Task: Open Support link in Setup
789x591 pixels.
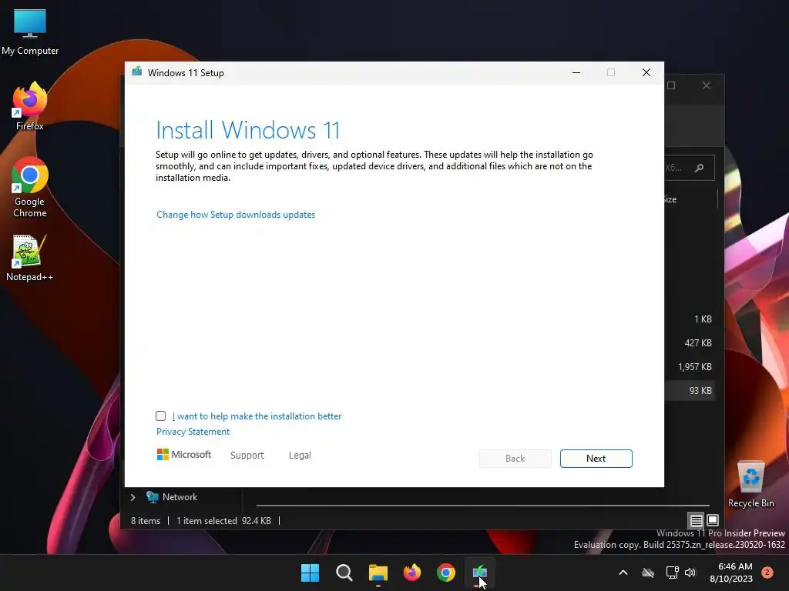Action: coord(247,456)
